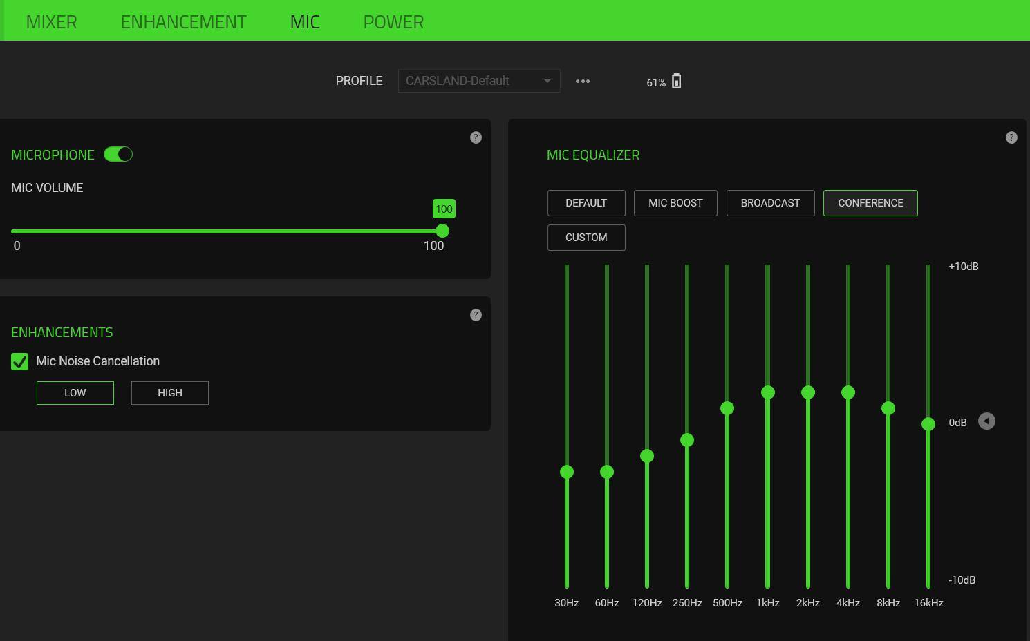Viewport: 1030px width, 641px height.
Task: Uncheck Mic Noise Cancellation checkbox
Action: pyautogui.click(x=20, y=362)
